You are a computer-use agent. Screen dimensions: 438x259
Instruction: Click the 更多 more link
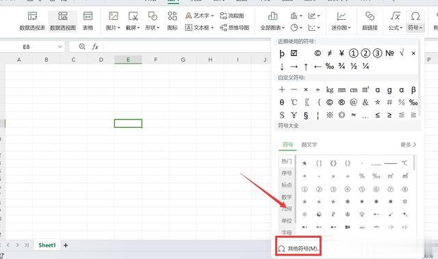tap(409, 145)
